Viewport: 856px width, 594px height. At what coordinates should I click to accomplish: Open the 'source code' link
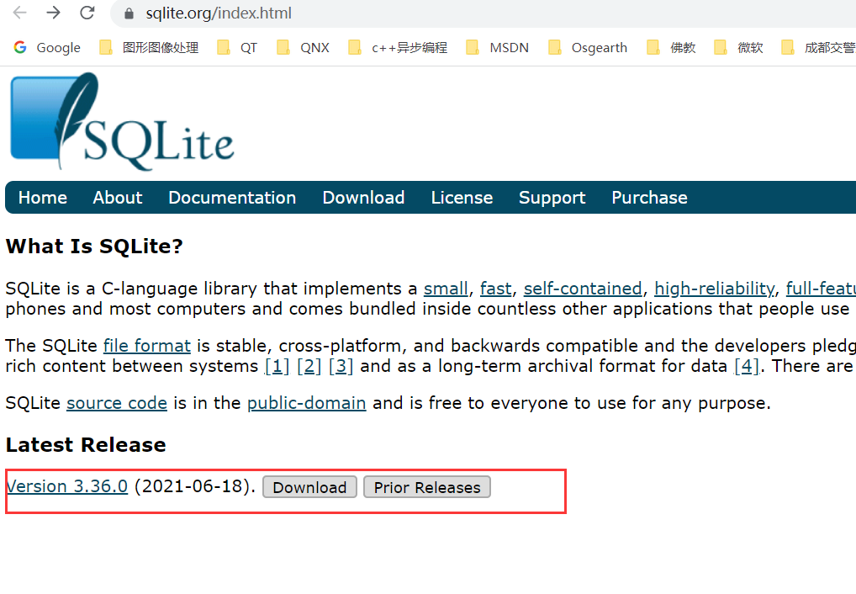(117, 403)
